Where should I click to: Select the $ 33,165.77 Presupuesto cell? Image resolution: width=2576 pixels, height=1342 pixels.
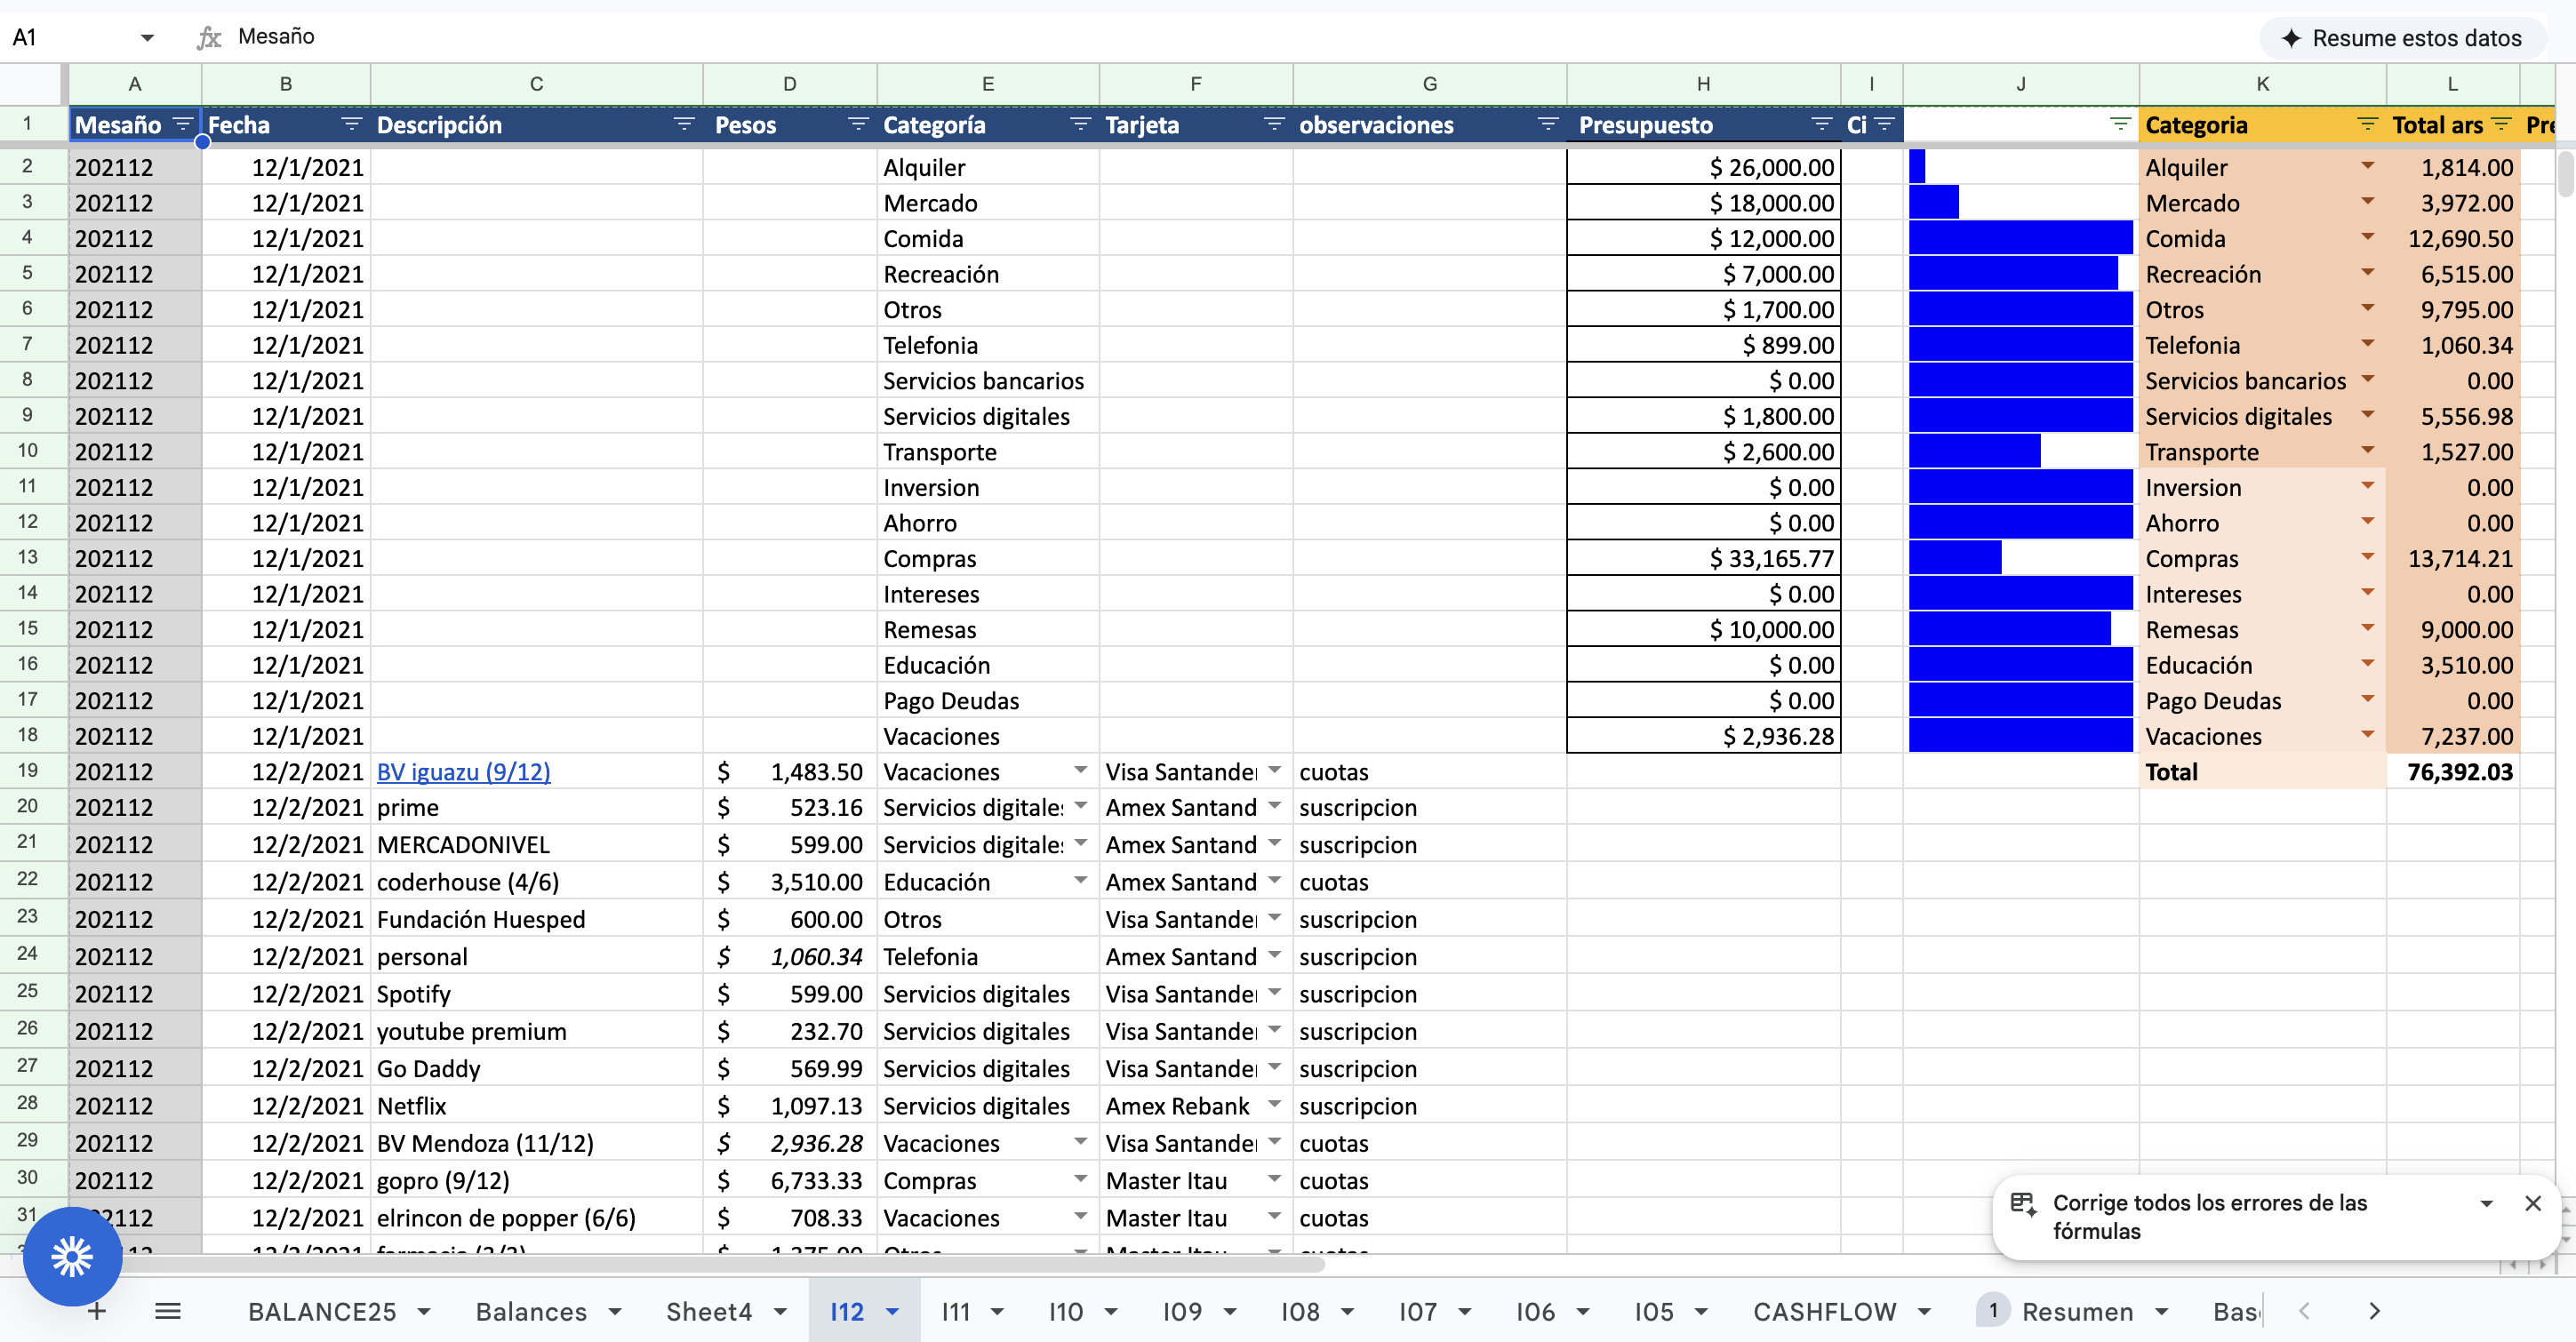[1703, 558]
